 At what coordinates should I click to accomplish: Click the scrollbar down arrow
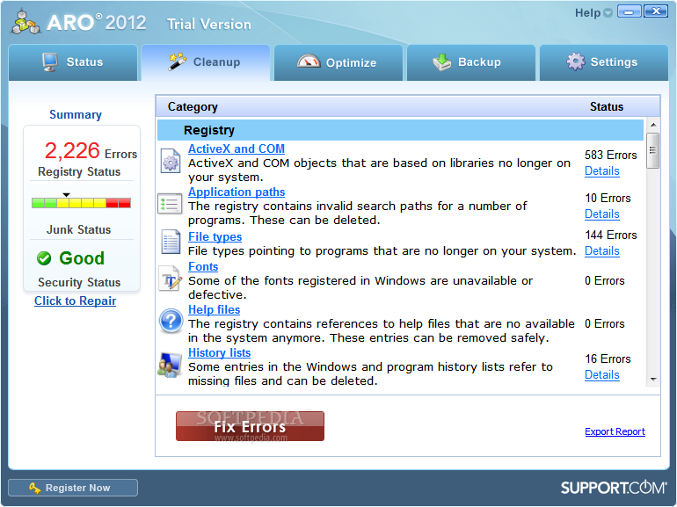(653, 380)
